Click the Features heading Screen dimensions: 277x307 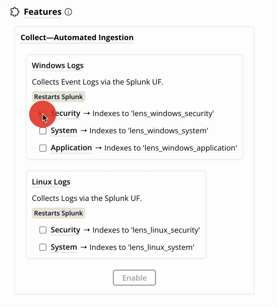click(43, 12)
